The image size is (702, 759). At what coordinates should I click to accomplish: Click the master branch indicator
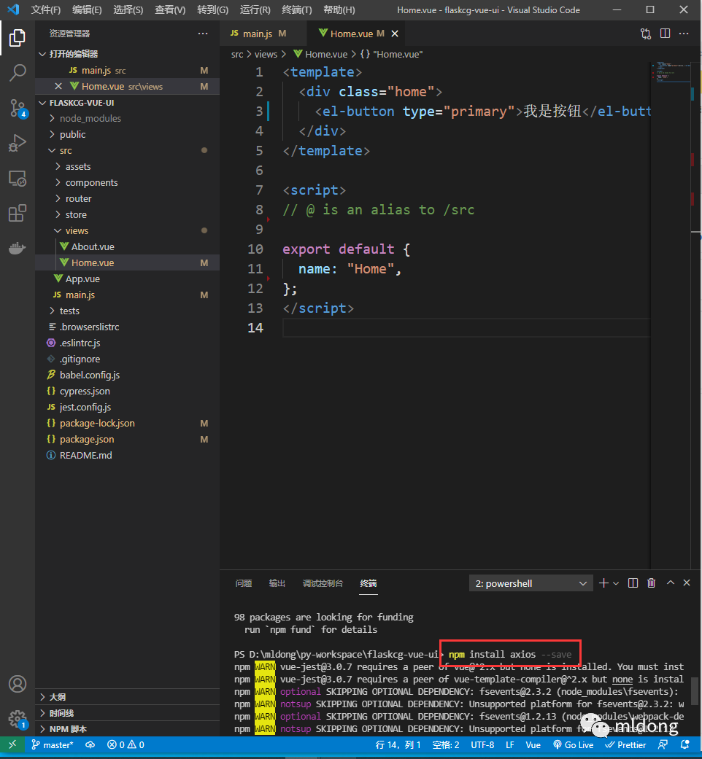point(53,744)
